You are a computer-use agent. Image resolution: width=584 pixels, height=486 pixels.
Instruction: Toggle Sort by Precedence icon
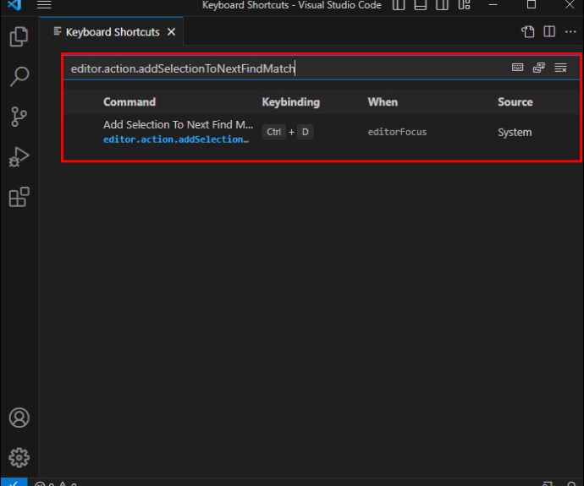pyautogui.click(x=539, y=68)
